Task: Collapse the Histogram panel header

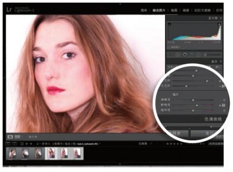Action: (221, 18)
